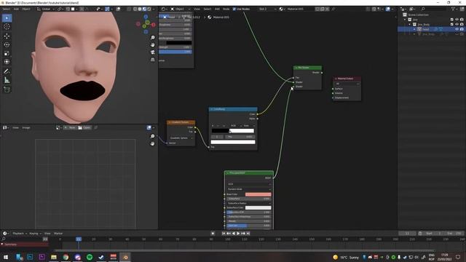Toggle the camera view icon in viewport
The image size is (466, 262).
pos(152,52)
